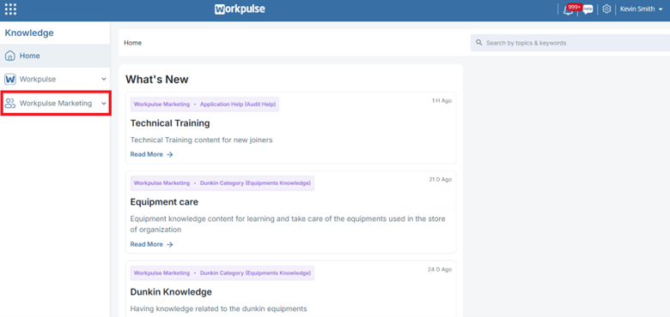Click the Home house icon in sidebar
Screen dimensions: 670x317
point(10,56)
